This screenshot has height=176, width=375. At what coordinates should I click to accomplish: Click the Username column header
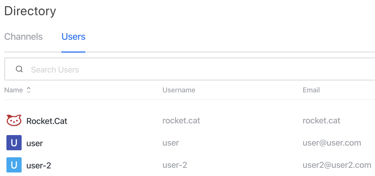(179, 90)
